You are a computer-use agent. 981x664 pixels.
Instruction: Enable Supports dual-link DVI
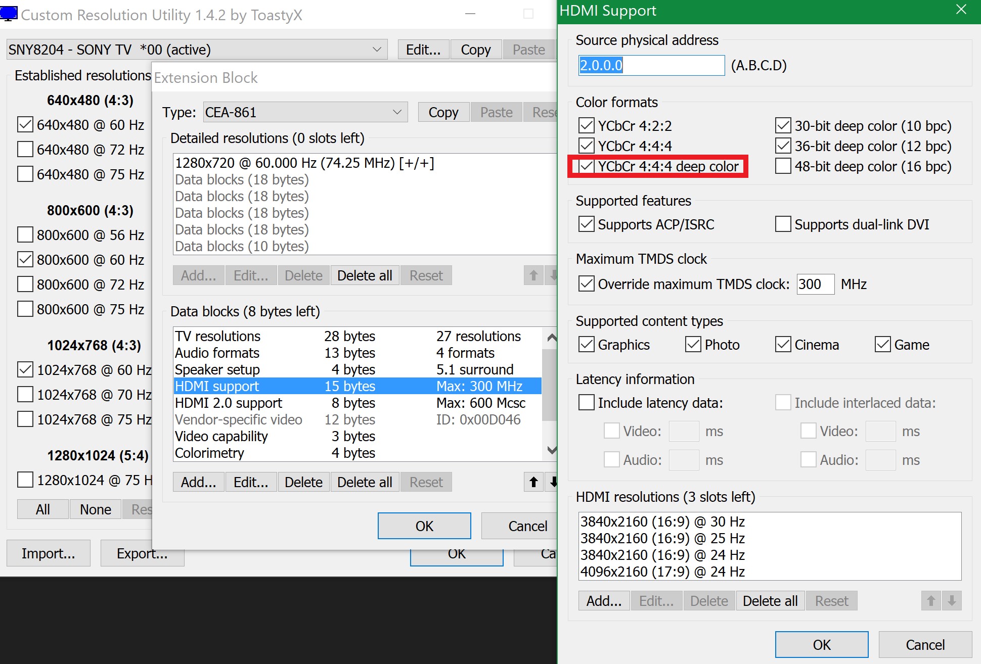tap(783, 224)
